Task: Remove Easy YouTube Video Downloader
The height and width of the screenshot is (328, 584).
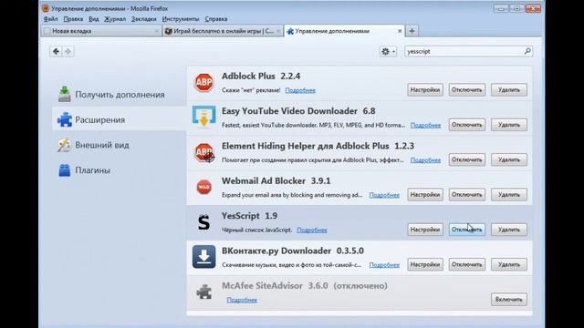Action: pos(509,125)
